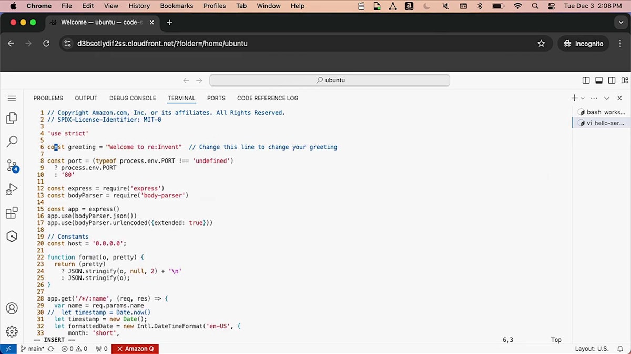This screenshot has height=354, width=631.
Task: Toggle primary side bar layout icon
Action: [586, 80]
